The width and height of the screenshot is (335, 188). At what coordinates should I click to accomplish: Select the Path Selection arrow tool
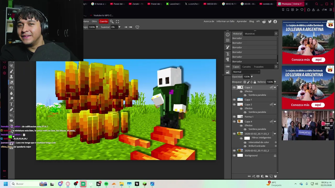(12, 115)
